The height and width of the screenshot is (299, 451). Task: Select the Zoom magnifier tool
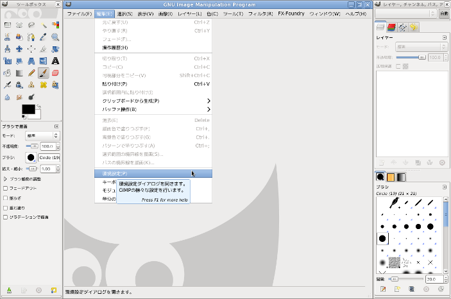point(55,37)
